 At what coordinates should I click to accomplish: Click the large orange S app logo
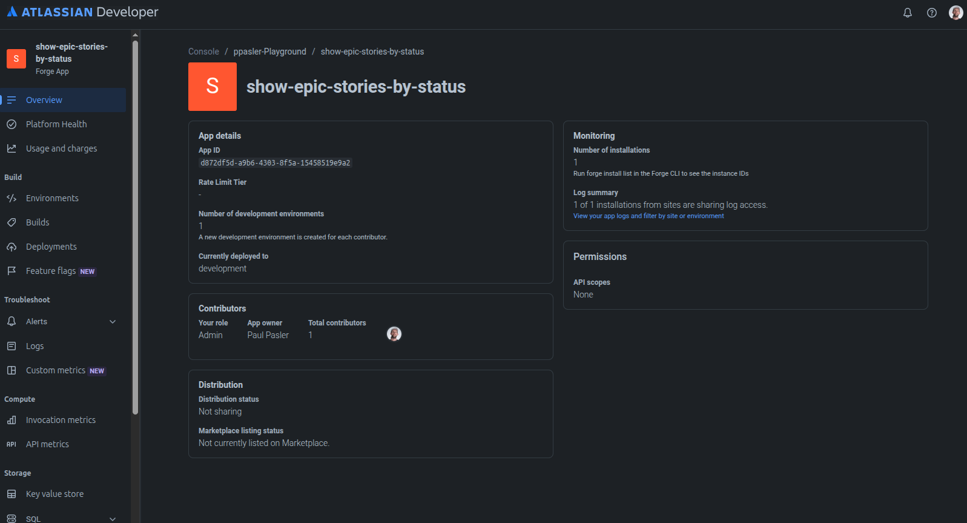click(x=213, y=87)
